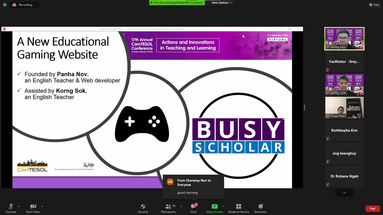Select Dr Rohana Ngah participant tile
Image resolution: width=383 pixels, height=215 pixels.
point(344,176)
